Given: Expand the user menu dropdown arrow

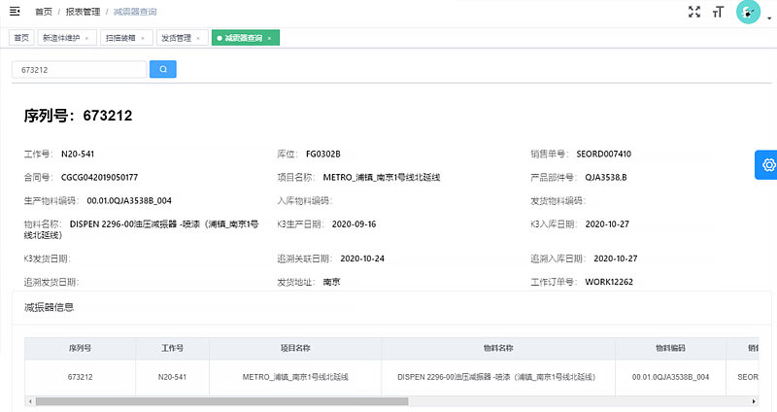Looking at the screenshot, I should [768, 17].
